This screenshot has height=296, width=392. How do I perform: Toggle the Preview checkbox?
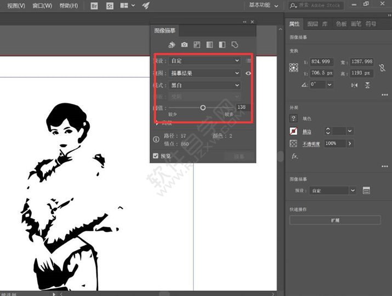coord(156,156)
